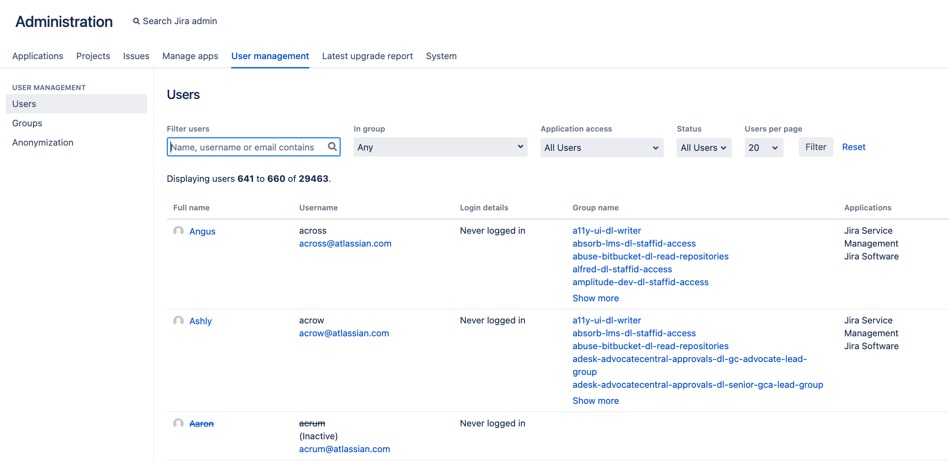
Task: Click Angus's avatar icon
Action: coord(178,231)
